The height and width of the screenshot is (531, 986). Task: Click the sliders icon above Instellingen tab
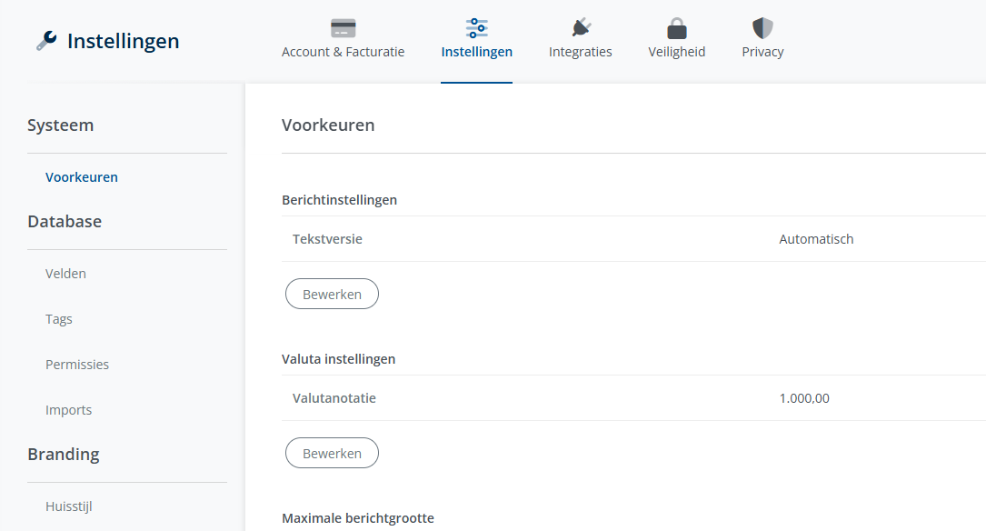(x=477, y=28)
